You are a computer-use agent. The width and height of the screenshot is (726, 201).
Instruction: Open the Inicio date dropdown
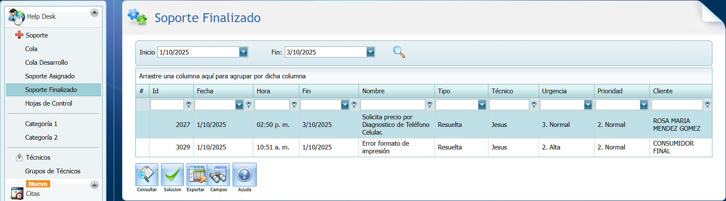(243, 52)
